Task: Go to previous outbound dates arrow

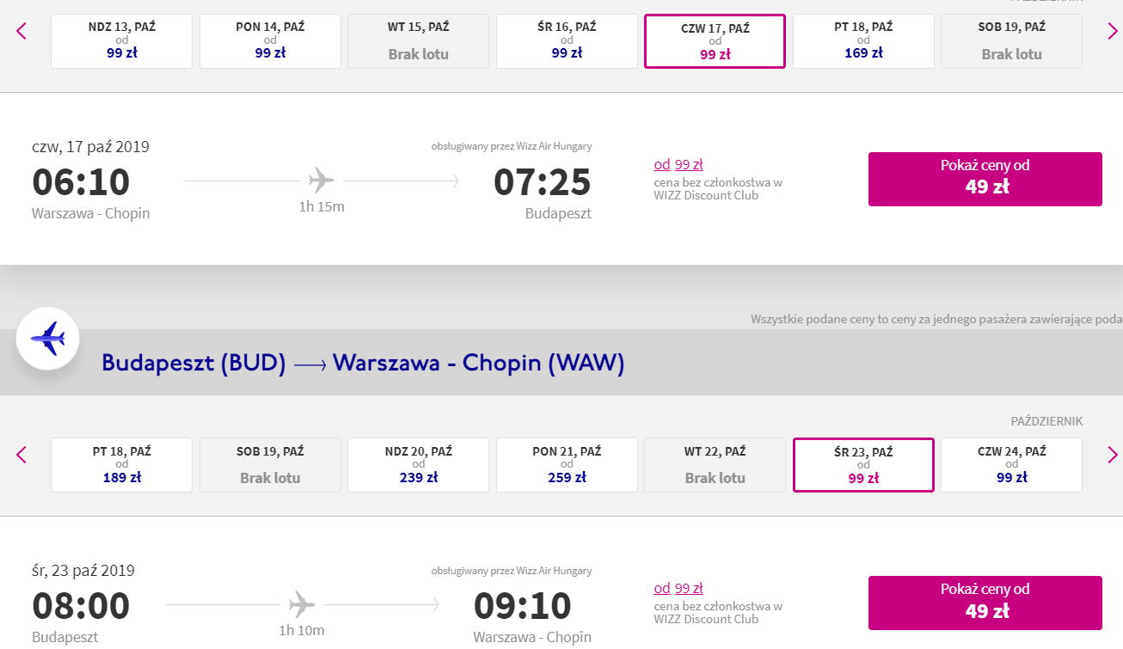Action: coord(21,31)
